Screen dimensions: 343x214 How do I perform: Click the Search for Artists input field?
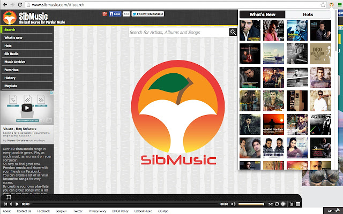click(x=178, y=32)
